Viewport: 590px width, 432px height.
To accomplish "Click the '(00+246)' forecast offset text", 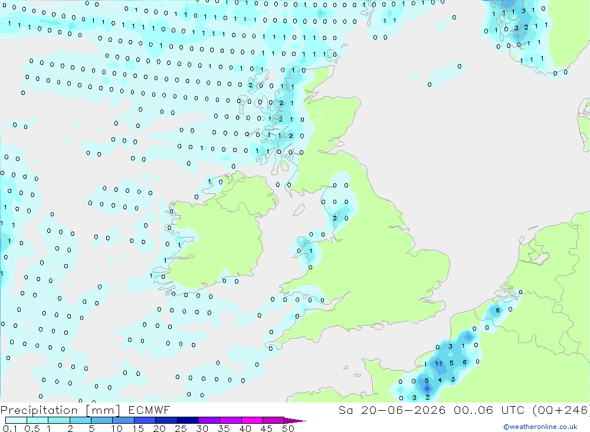I will (561, 410).
